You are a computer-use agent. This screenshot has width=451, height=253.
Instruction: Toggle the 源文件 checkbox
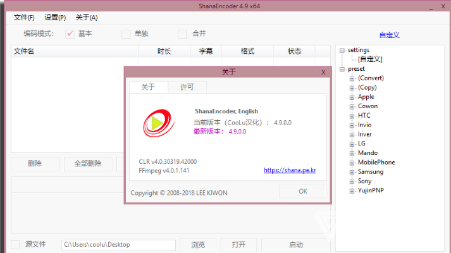pos(15,245)
